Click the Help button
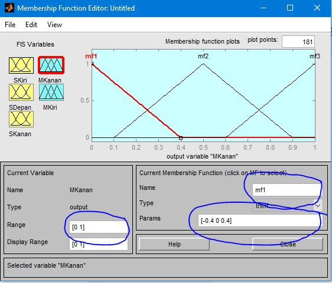This screenshot has width=332, height=283. 174,244
